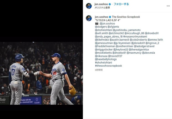The height and width of the screenshot is (119, 172).
Task: Open @yoshinobu_yamamoto mention
Action: [127, 30]
